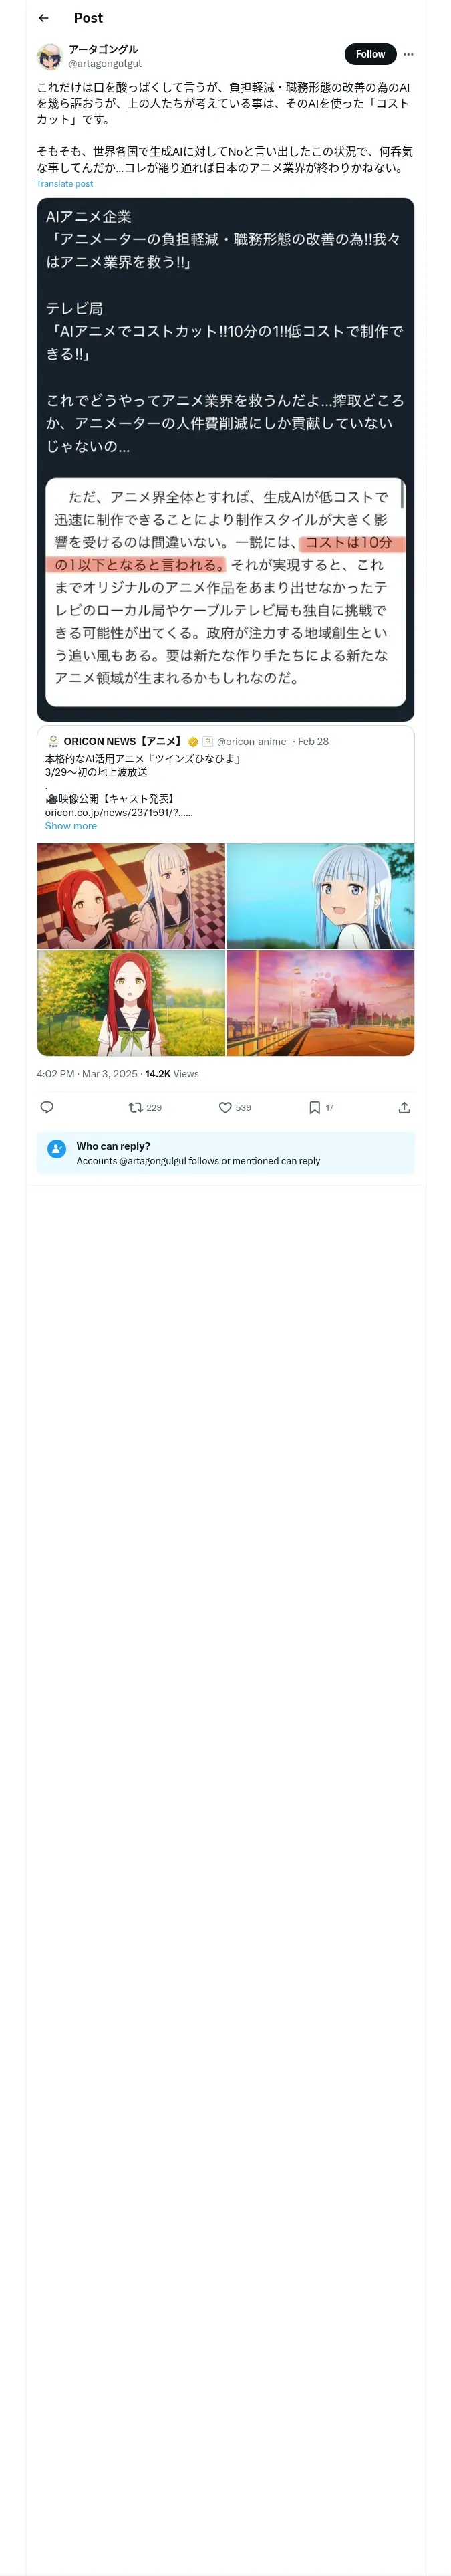Viewport: 451px width, 2576px height.
Task: Open the post timestamp Mar 3, 2025
Action: tap(87, 1074)
